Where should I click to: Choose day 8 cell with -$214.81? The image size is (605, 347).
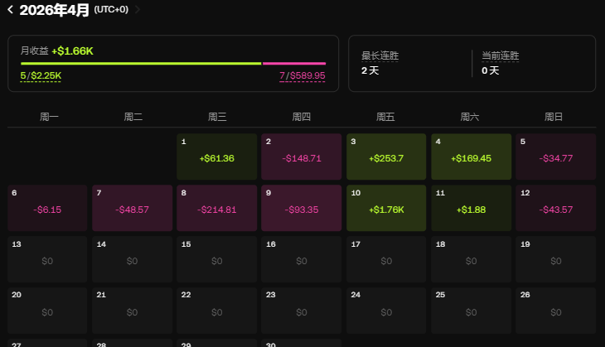tap(217, 208)
